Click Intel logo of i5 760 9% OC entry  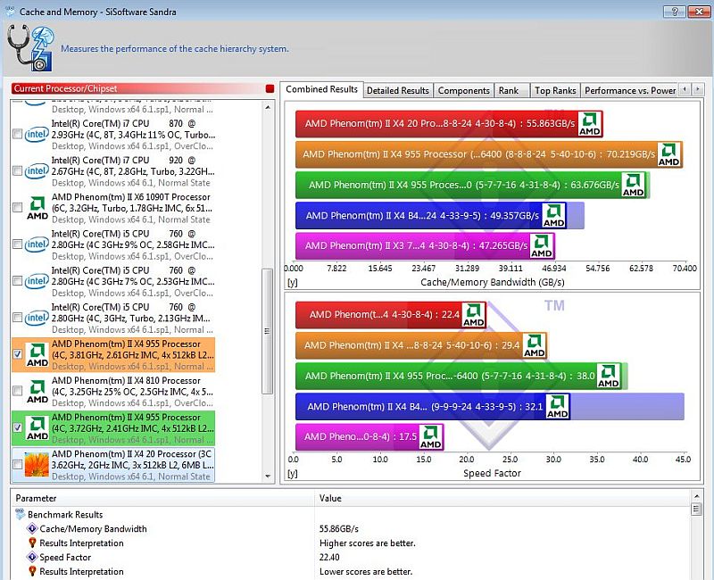37,244
